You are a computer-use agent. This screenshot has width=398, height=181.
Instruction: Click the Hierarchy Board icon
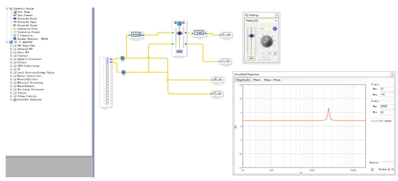point(14,19)
